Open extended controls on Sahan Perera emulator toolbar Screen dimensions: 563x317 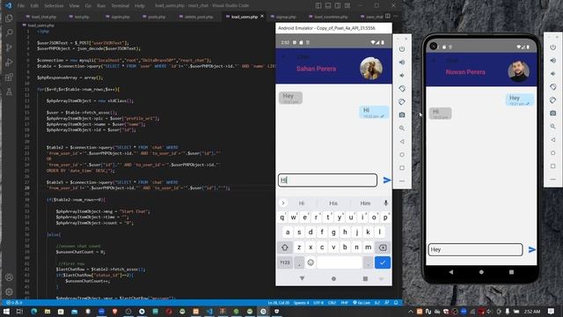402,181
